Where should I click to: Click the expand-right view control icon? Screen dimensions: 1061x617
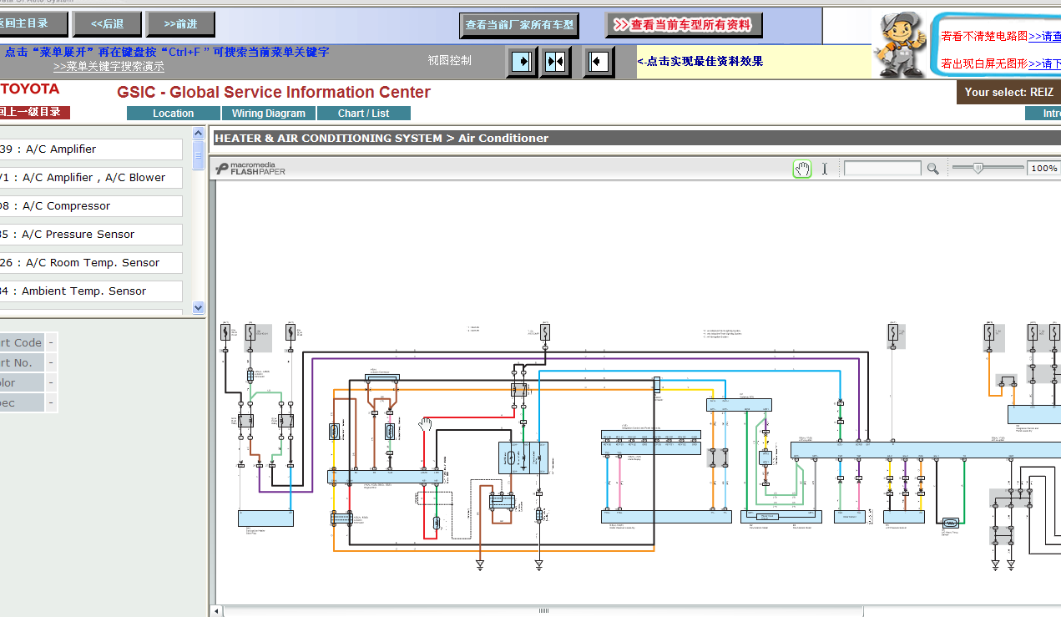coord(522,62)
